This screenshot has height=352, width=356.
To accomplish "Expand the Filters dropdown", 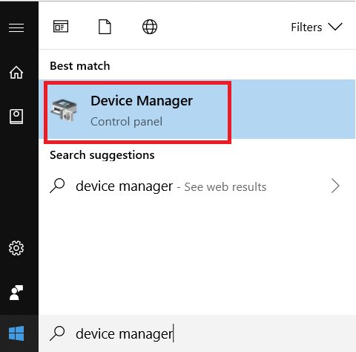I will (317, 27).
